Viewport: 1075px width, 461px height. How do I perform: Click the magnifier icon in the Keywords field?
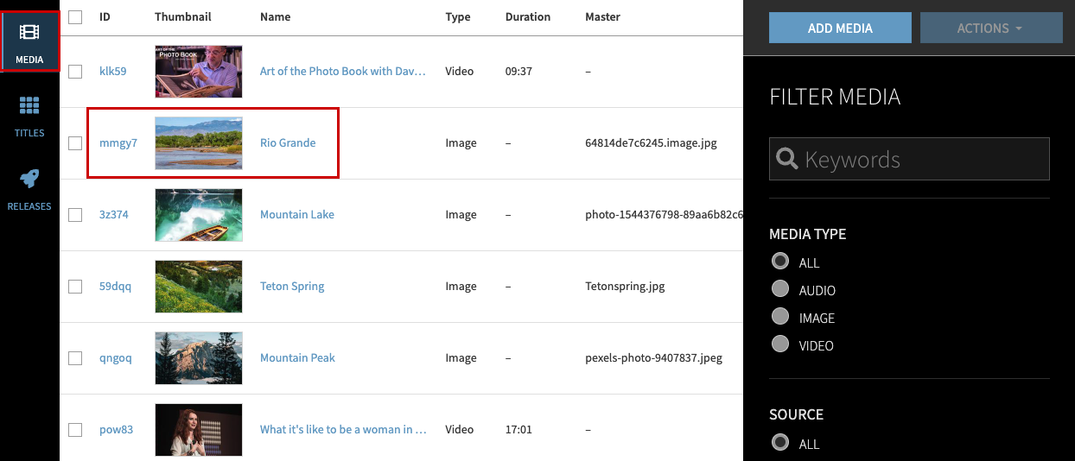pos(786,159)
